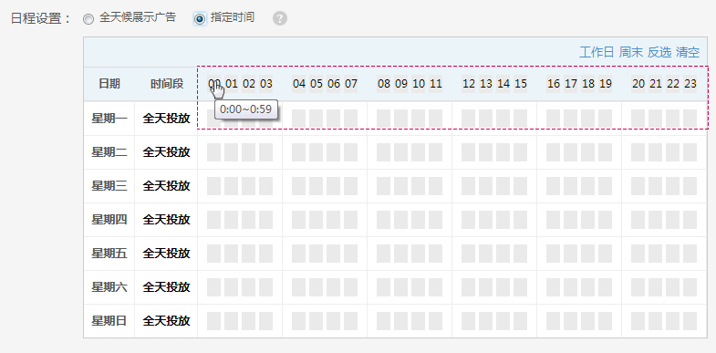Click 全天投放 in the 星期一 row
This screenshot has width=716, height=353.
(x=166, y=119)
